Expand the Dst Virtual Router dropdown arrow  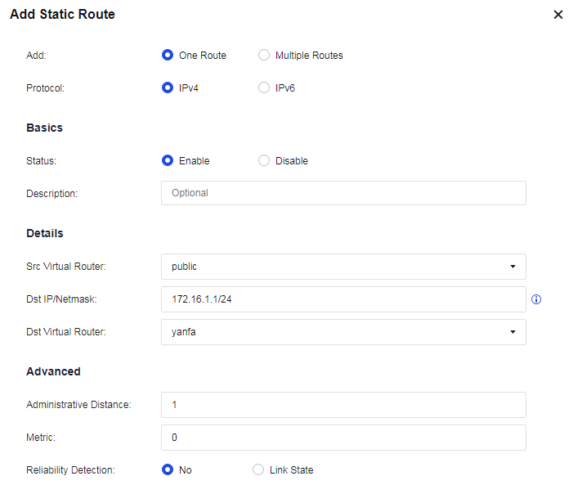(x=513, y=332)
